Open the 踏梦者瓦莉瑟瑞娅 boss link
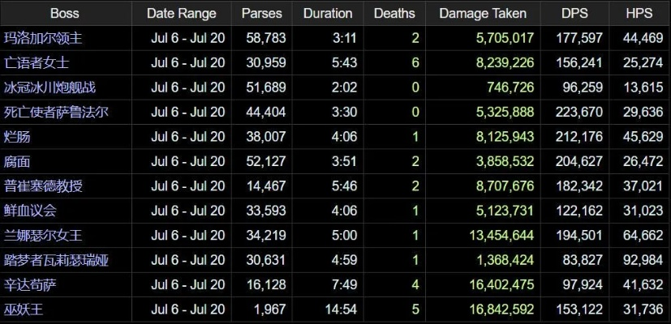 pyautogui.click(x=56, y=260)
